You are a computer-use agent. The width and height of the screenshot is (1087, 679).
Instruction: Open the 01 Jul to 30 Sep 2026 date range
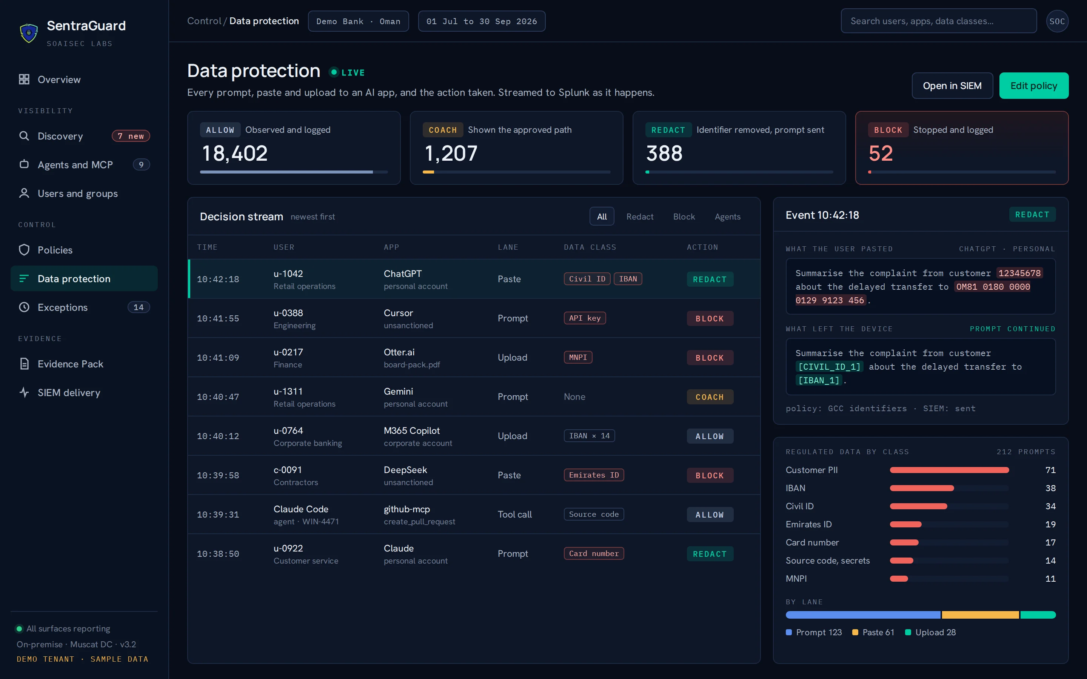[x=482, y=21]
